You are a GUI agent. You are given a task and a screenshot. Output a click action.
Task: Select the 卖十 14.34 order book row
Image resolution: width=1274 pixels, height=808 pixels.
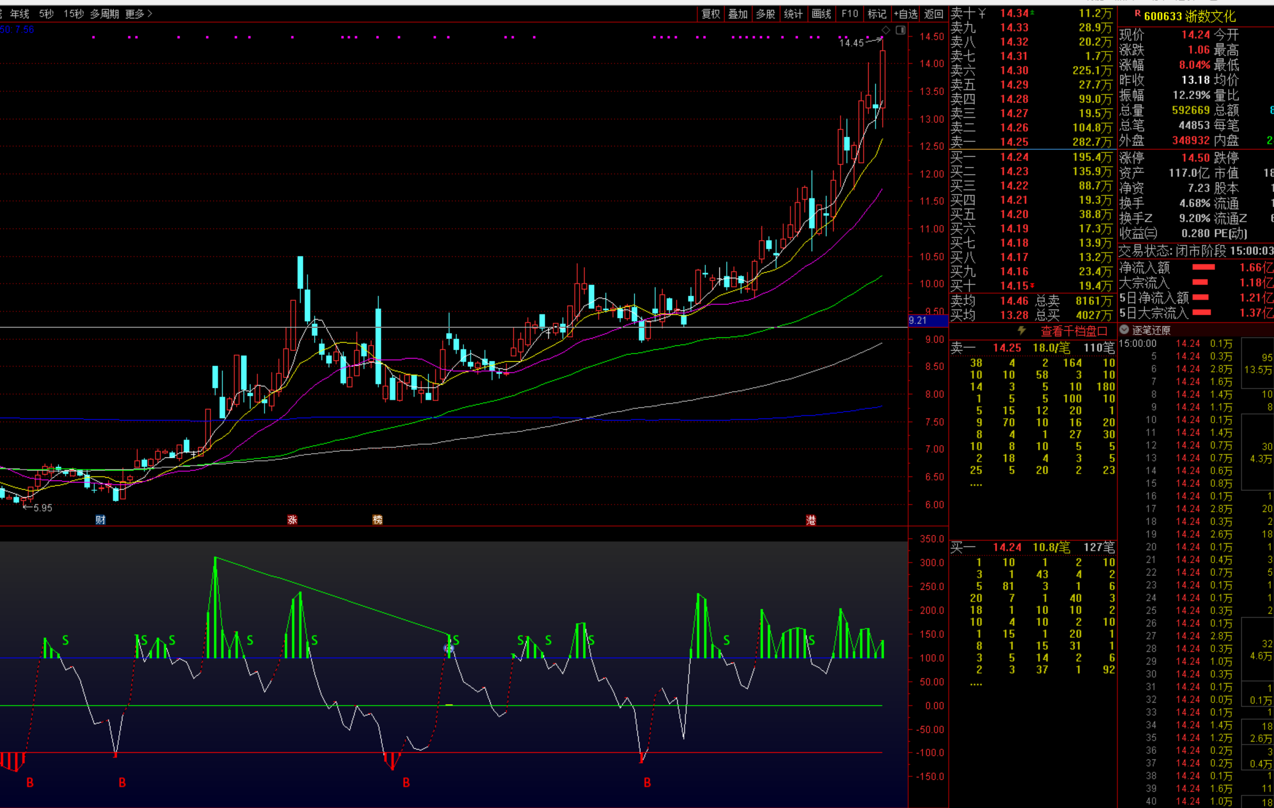(x=1032, y=13)
